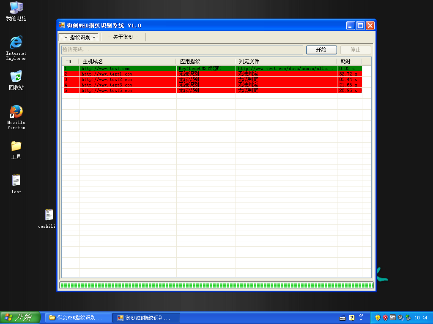Select the row http://www.test2.com

213,79
